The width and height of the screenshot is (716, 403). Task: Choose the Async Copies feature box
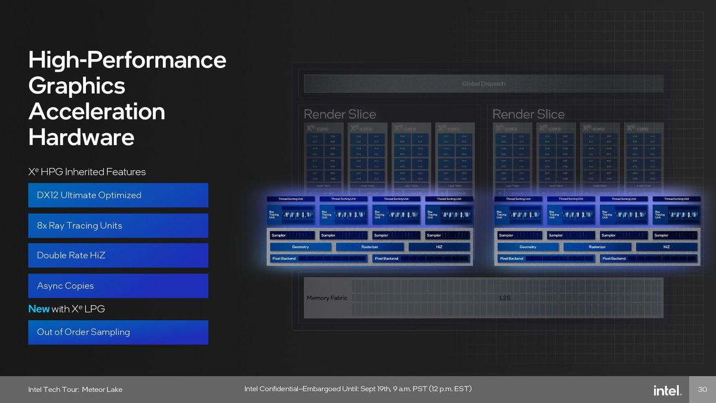(x=118, y=286)
